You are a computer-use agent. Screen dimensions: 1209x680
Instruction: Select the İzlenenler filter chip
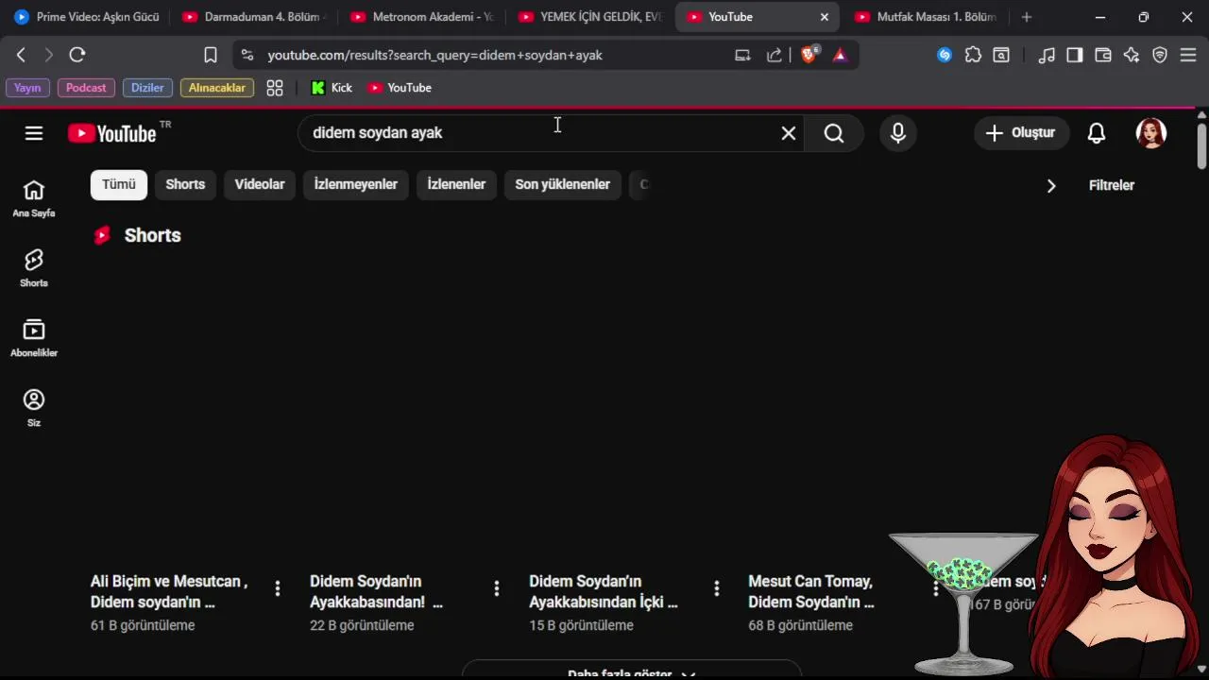(x=456, y=184)
